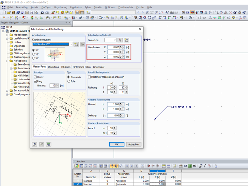Click the zoom window magnifier icon
248x186 pixels.
click(140, 18)
